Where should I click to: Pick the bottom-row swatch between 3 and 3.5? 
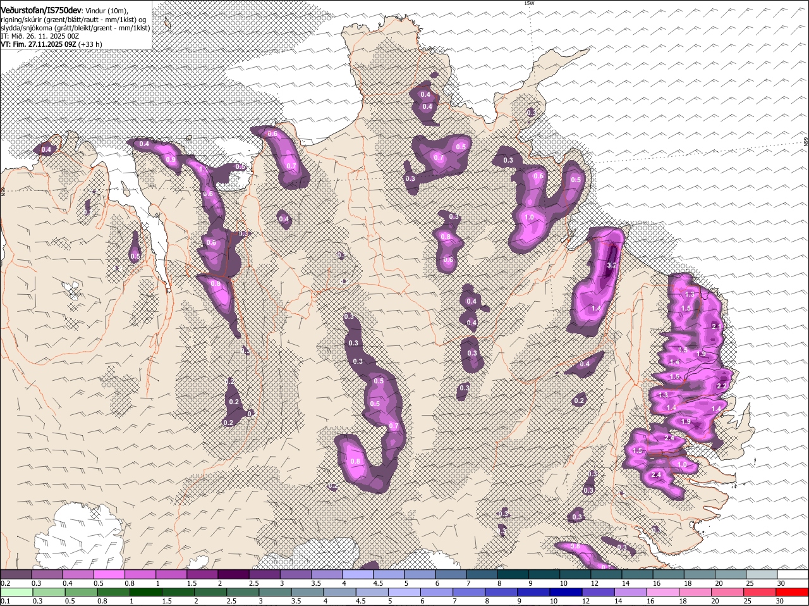click(276, 592)
